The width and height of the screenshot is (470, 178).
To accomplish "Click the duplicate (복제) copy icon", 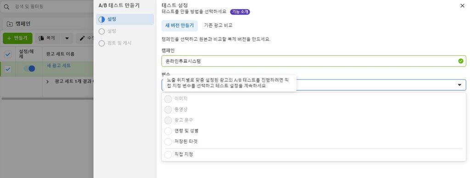I will [41, 38].
